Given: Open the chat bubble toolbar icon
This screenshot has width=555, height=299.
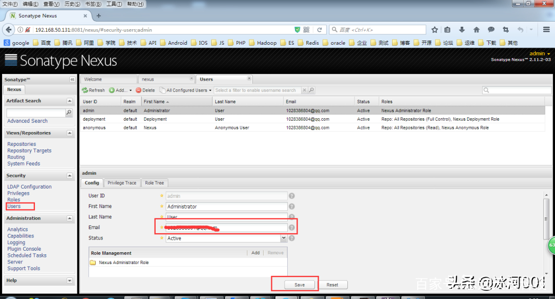Looking at the screenshot, I should [x=491, y=30].
